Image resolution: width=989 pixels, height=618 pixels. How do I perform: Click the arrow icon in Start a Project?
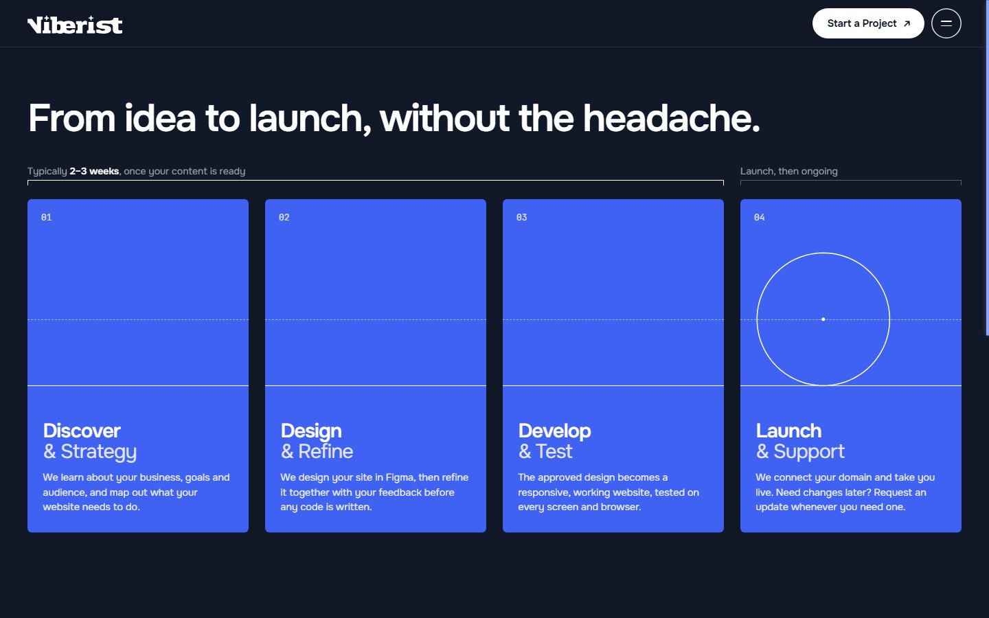point(907,23)
